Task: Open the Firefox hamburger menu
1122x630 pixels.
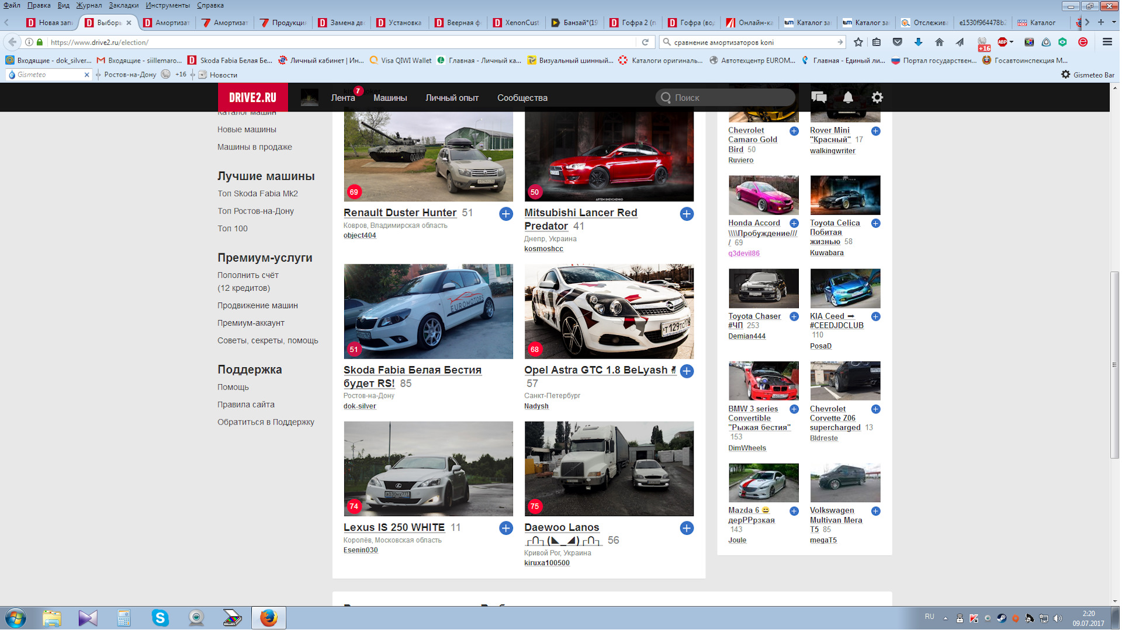Action: click(x=1107, y=42)
